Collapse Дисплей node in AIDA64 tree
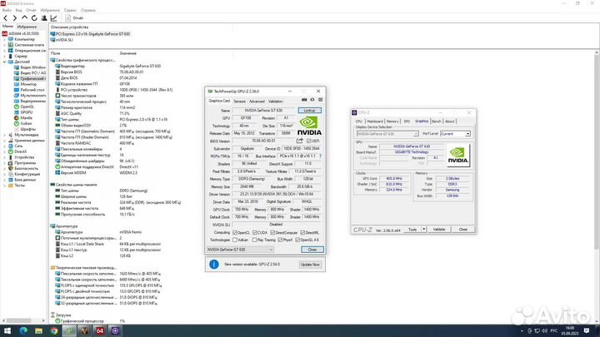 (5, 62)
